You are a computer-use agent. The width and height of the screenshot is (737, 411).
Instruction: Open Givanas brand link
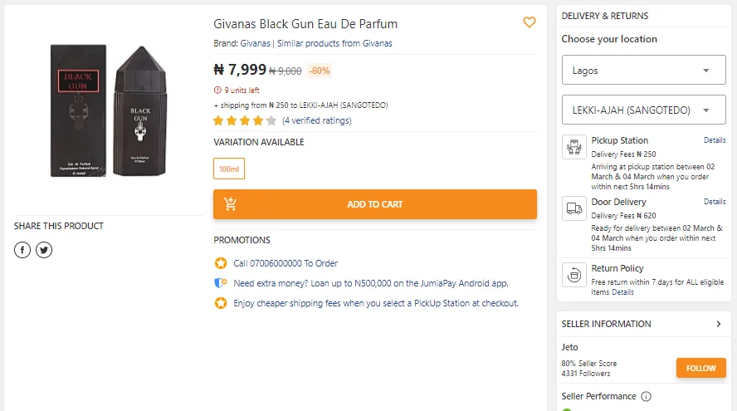[255, 43]
